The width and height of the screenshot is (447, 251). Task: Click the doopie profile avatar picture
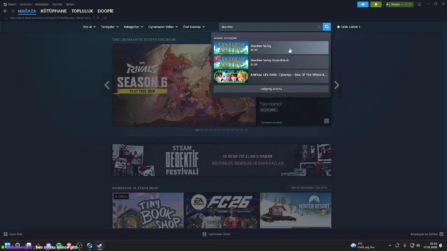387,4
